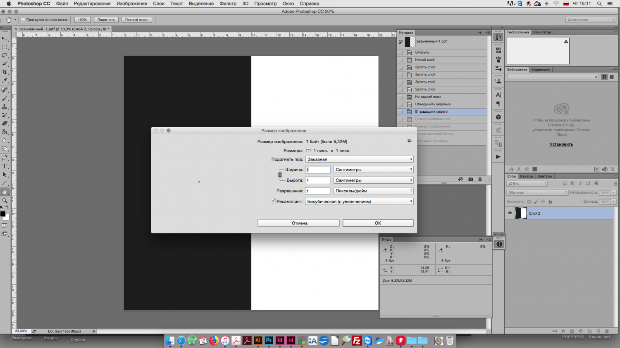This screenshot has width=620, height=348.
Task: Select the Clone Stamp tool
Action: coord(5,107)
